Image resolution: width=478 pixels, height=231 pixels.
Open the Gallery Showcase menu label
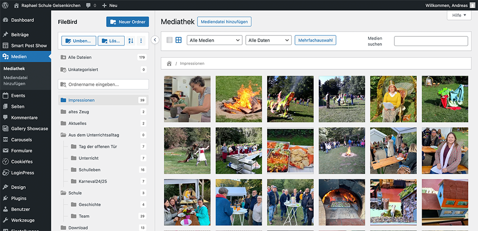[x=30, y=129]
